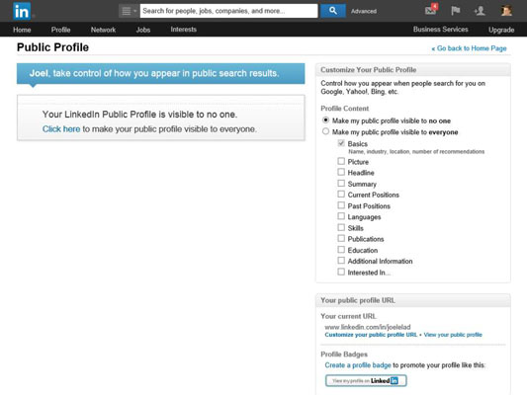Click Customize your public profile URL
The height and width of the screenshot is (395, 527).
(x=371, y=335)
